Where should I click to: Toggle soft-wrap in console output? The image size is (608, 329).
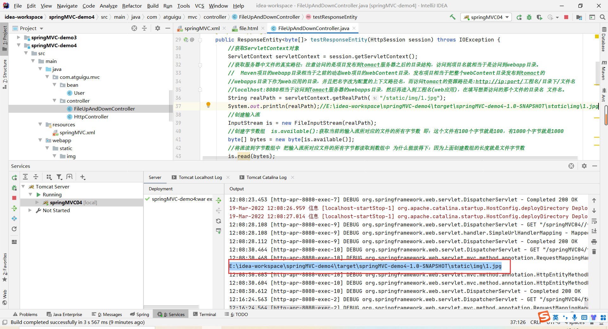click(594, 221)
